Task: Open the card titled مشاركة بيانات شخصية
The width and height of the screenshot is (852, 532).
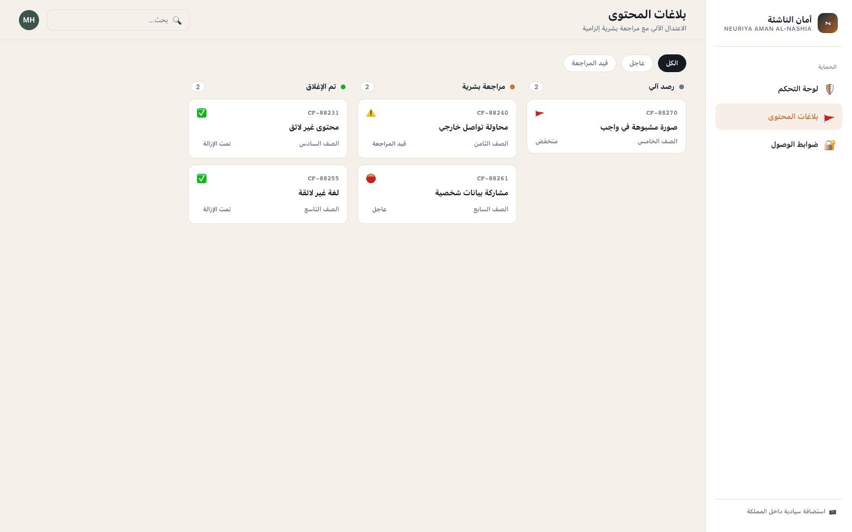Action: coord(437,194)
